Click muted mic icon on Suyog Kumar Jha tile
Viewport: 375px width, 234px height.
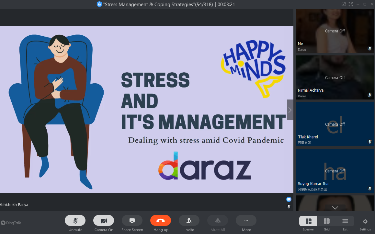pos(370,189)
